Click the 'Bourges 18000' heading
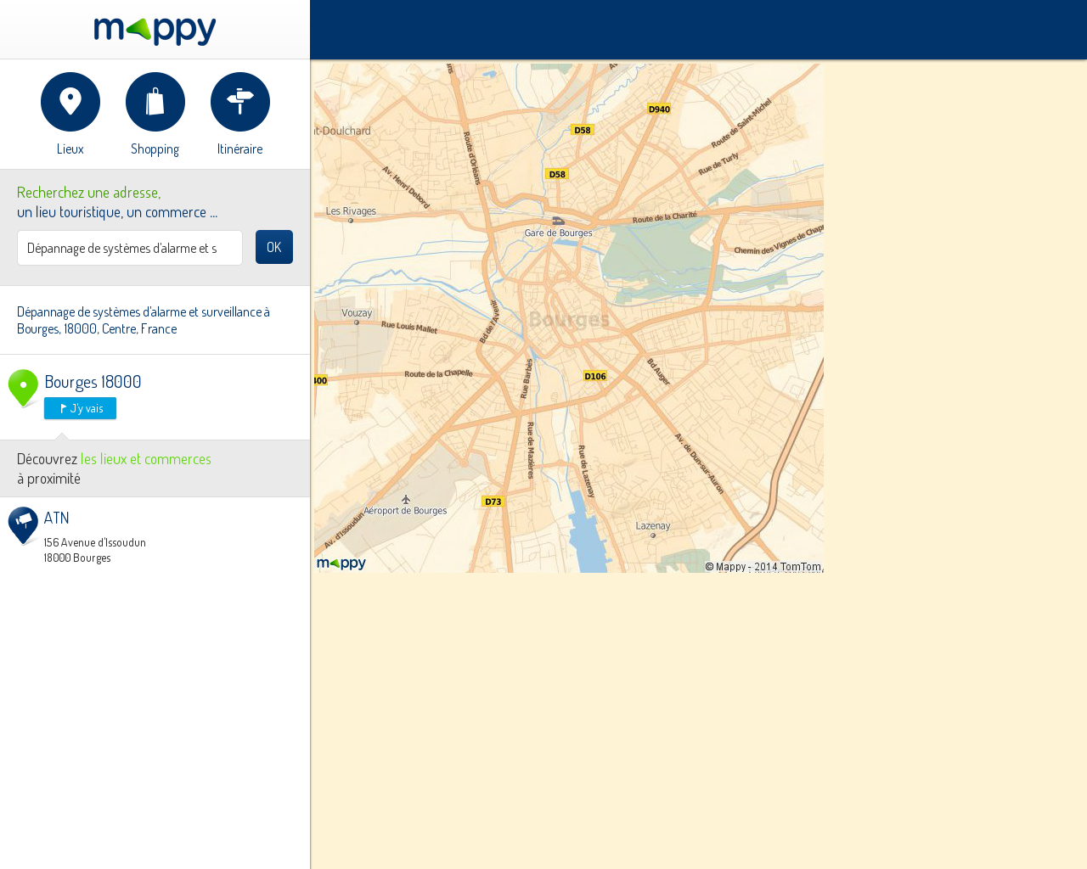 tap(93, 382)
